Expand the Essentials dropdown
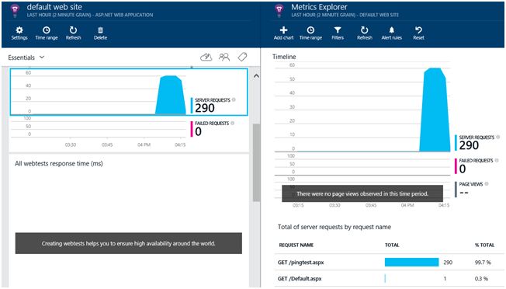Image resolution: width=506 pixels, height=289 pixels. pos(26,57)
